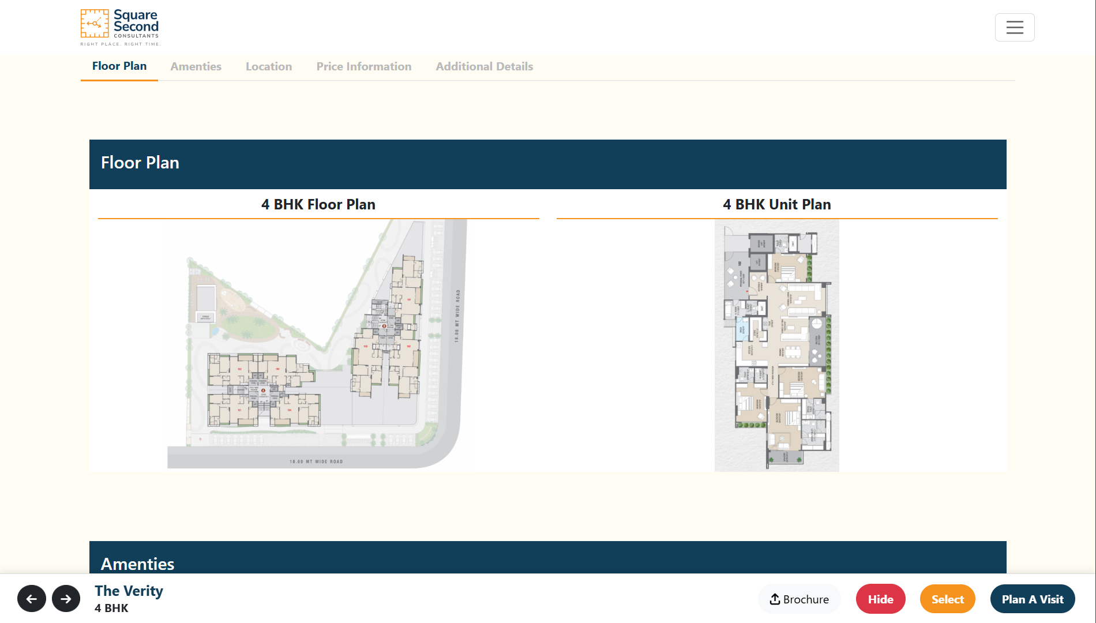Image resolution: width=1096 pixels, height=623 pixels.
Task: Open the 4 BHK Unit Plan image
Action: [777, 346]
